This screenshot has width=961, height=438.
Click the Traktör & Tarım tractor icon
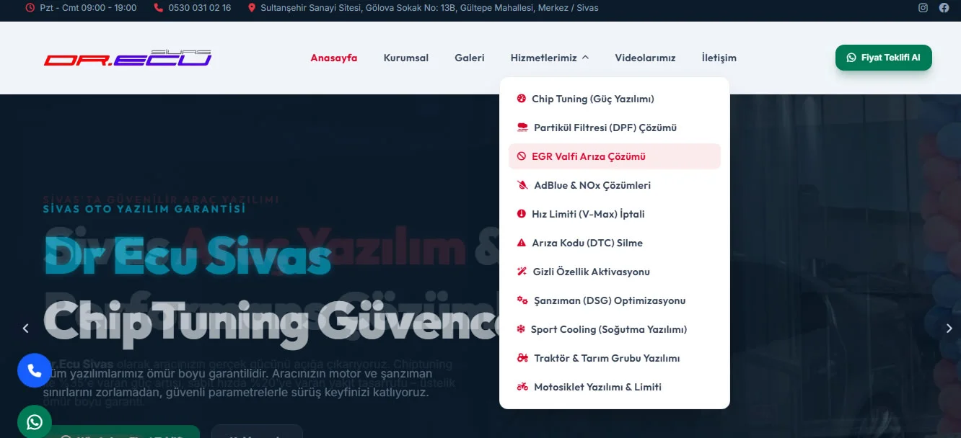522,358
